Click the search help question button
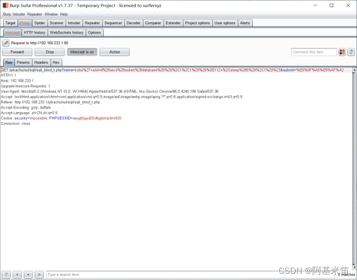The image size is (357, 280). click(6, 274)
